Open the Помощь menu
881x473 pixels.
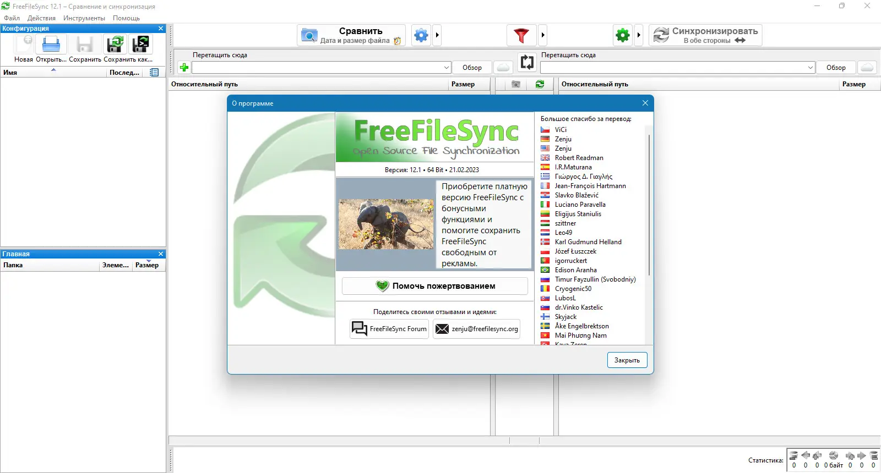pyautogui.click(x=126, y=18)
